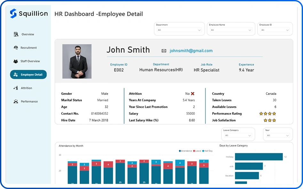Click the Age value 32
Image resolution: width=303 pixels, height=189 pixels.
pyautogui.click(x=106, y=107)
